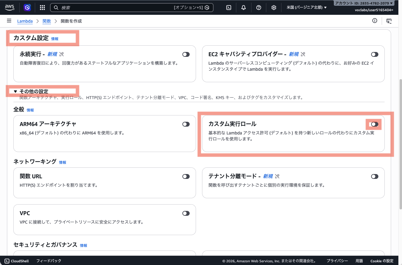402x265 pixels.
Task: Click the カスタム設定 heading
Action: coord(31,38)
